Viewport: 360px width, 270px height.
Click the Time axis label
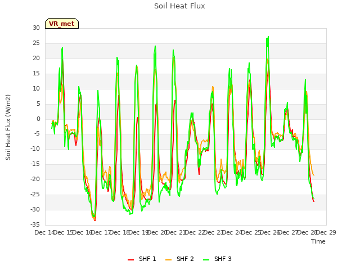pyautogui.click(x=318, y=241)
